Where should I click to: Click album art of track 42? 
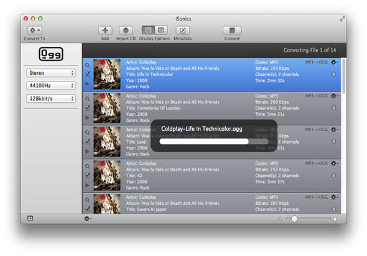pyautogui.click(x=107, y=176)
